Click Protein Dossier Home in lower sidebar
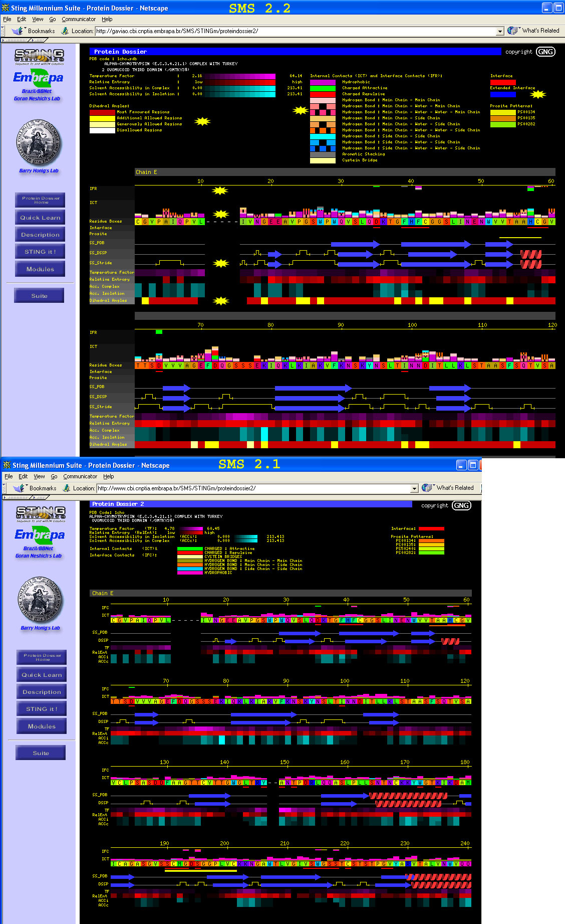 coord(42,657)
